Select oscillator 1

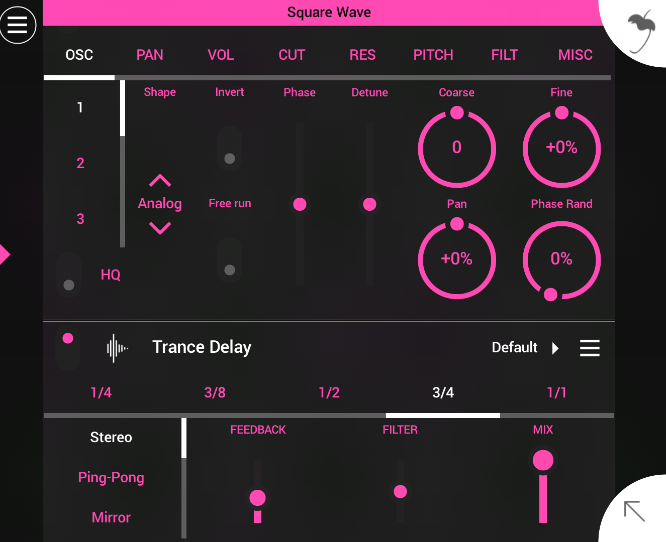pos(80,107)
